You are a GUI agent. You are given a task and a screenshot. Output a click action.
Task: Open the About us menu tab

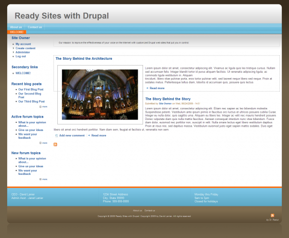coord(16,27)
